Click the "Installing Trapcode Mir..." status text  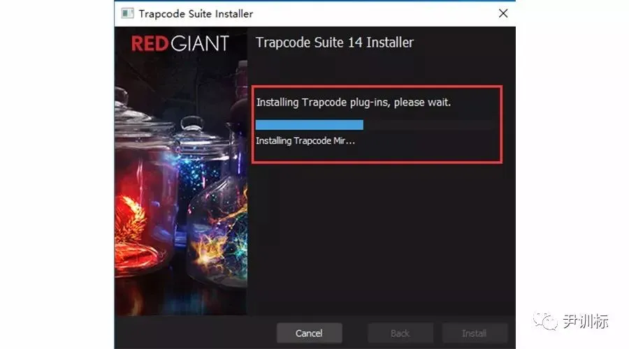pos(305,140)
